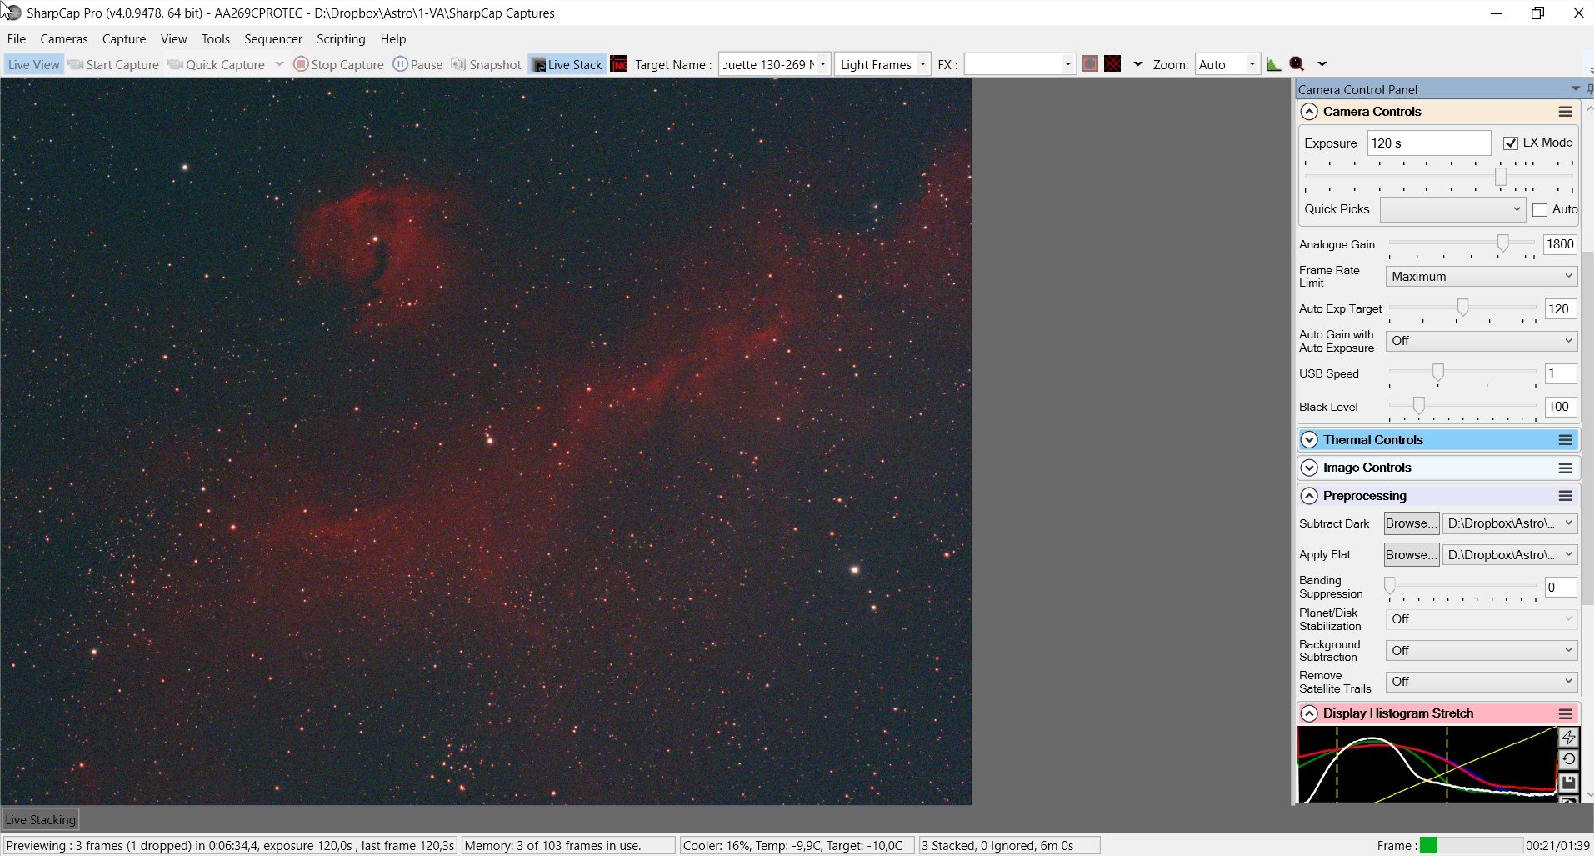Open the Camera Controls hamburger menu
Image resolution: width=1594 pixels, height=856 pixels.
pos(1566,112)
